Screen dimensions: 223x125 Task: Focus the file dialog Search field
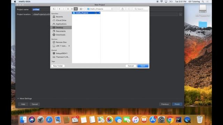pyautogui.click(x=141, y=9)
